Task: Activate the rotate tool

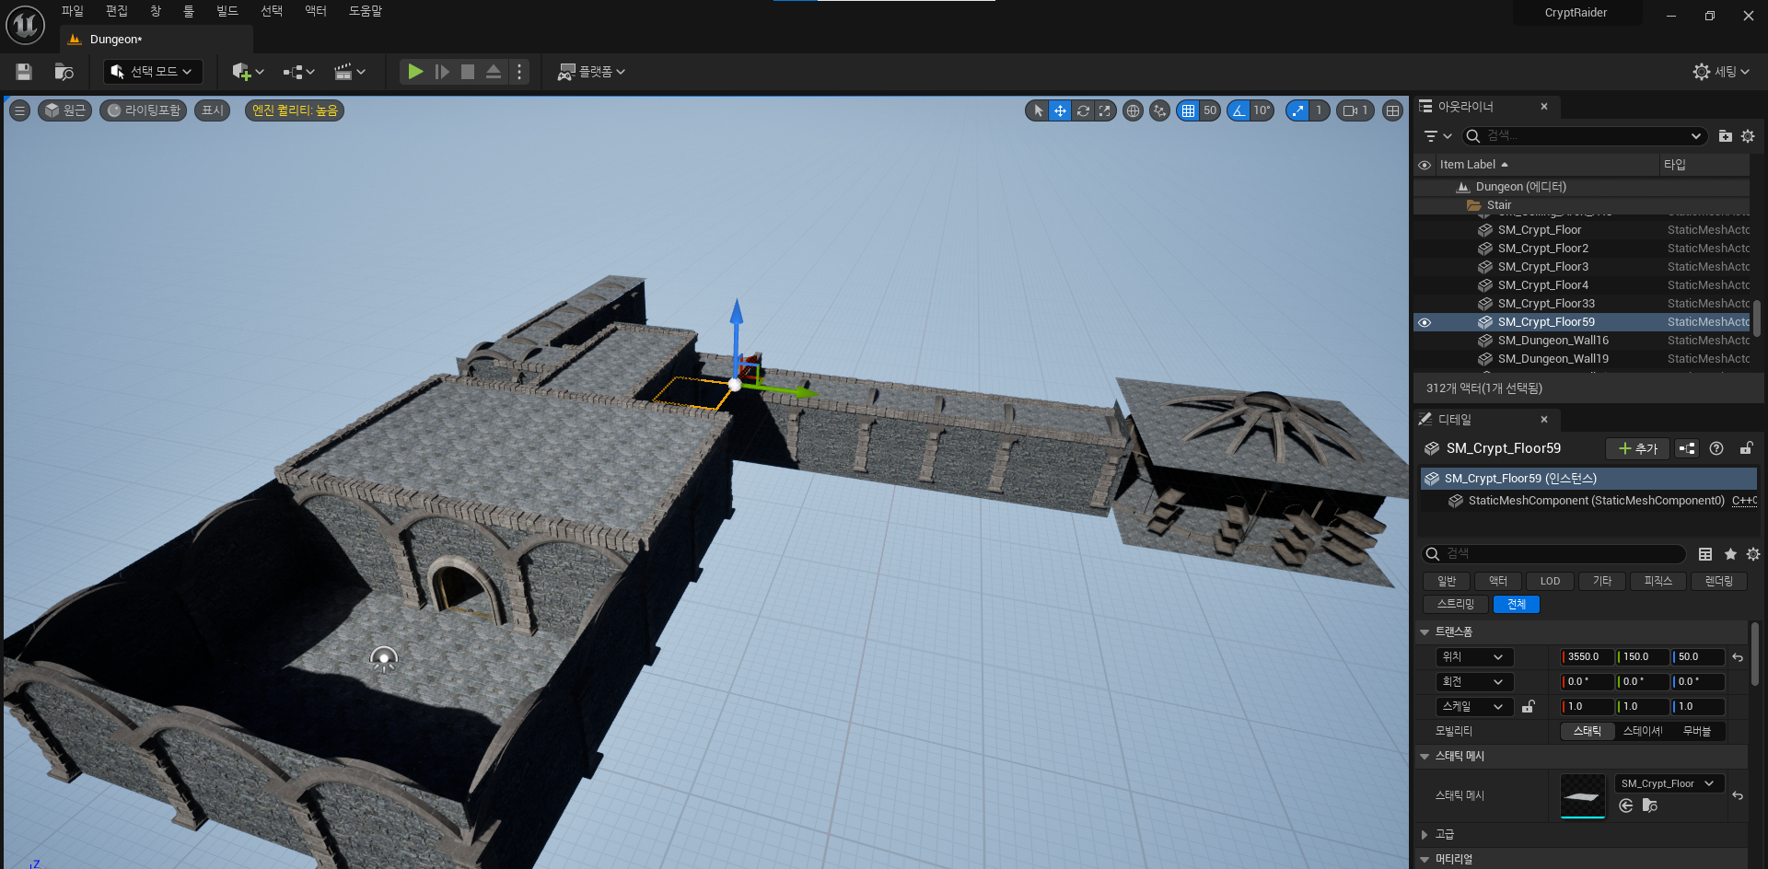Action: click(x=1083, y=110)
